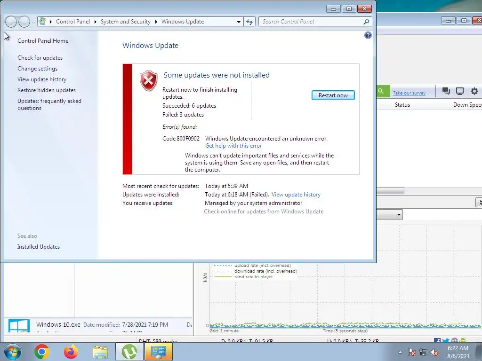Click the refresh button next to address bar
The image size is (482, 361).
pos(249,22)
